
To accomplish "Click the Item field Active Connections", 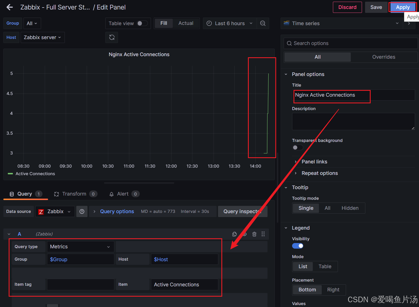I will [x=184, y=285].
